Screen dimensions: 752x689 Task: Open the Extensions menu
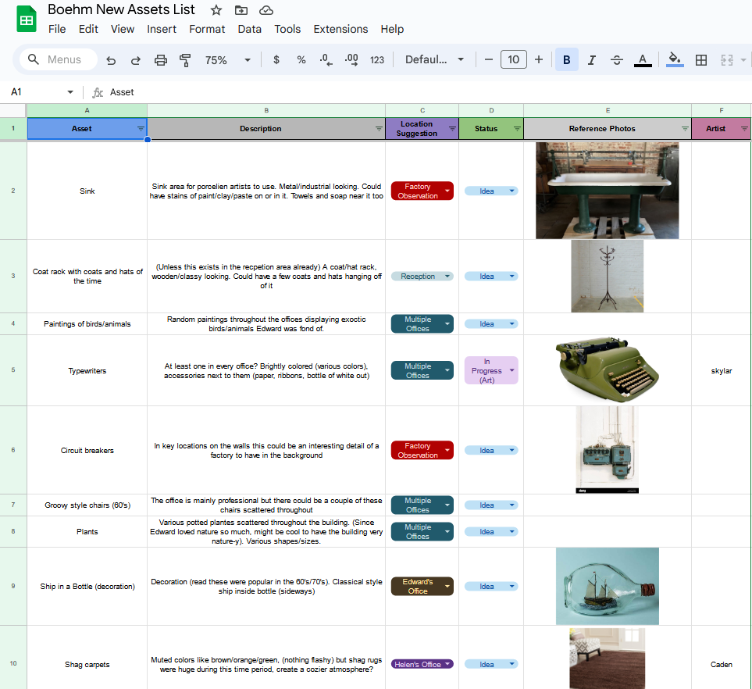[340, 29]
